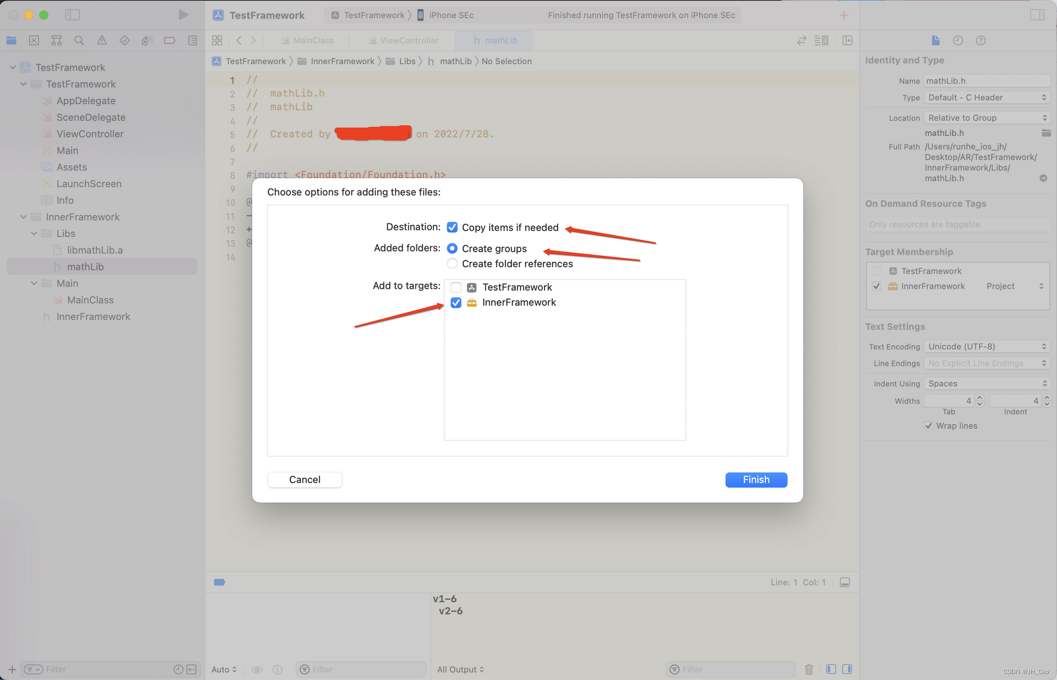Toggle InnerFramework membership in inspector
This screenshot has height=680, width=1057.
[x=876, y=286]
